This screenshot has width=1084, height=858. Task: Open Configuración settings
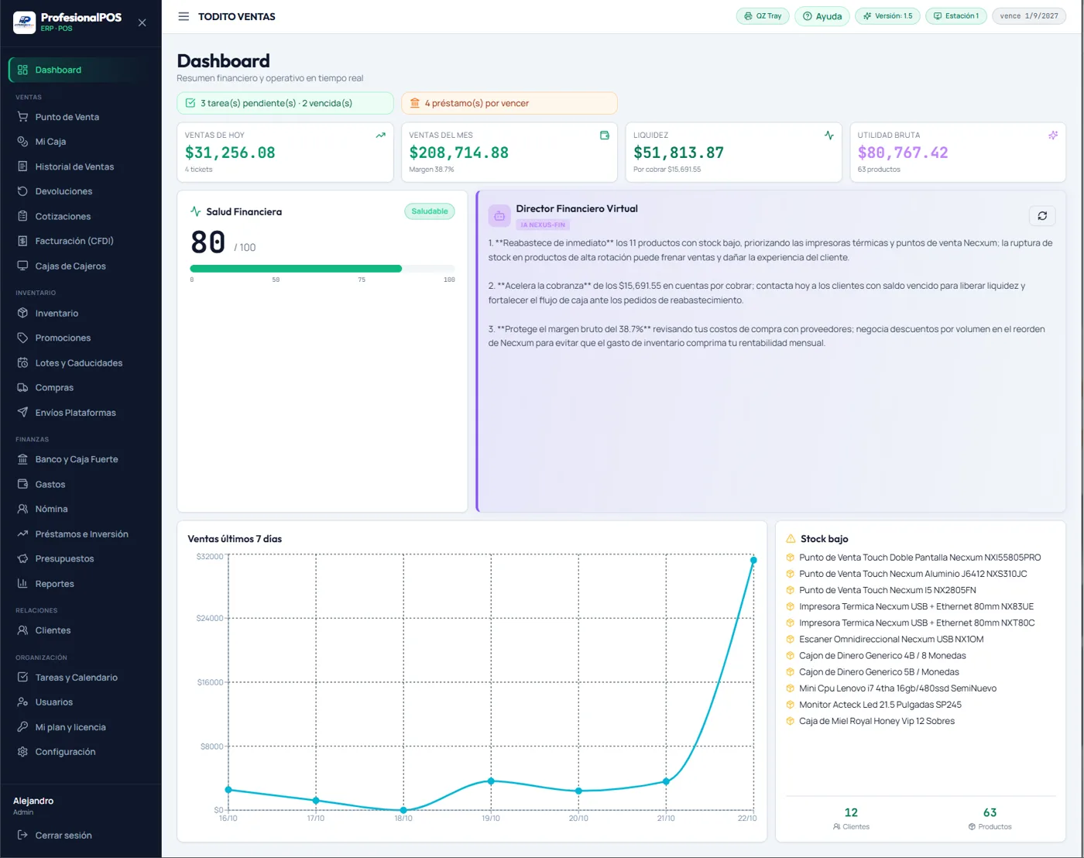tap(81, 752)
